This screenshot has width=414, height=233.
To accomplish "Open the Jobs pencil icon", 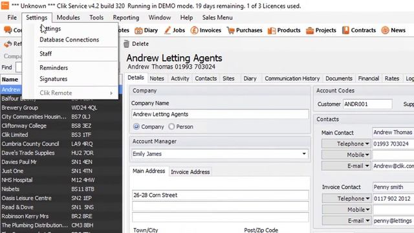I will point(168,30).
